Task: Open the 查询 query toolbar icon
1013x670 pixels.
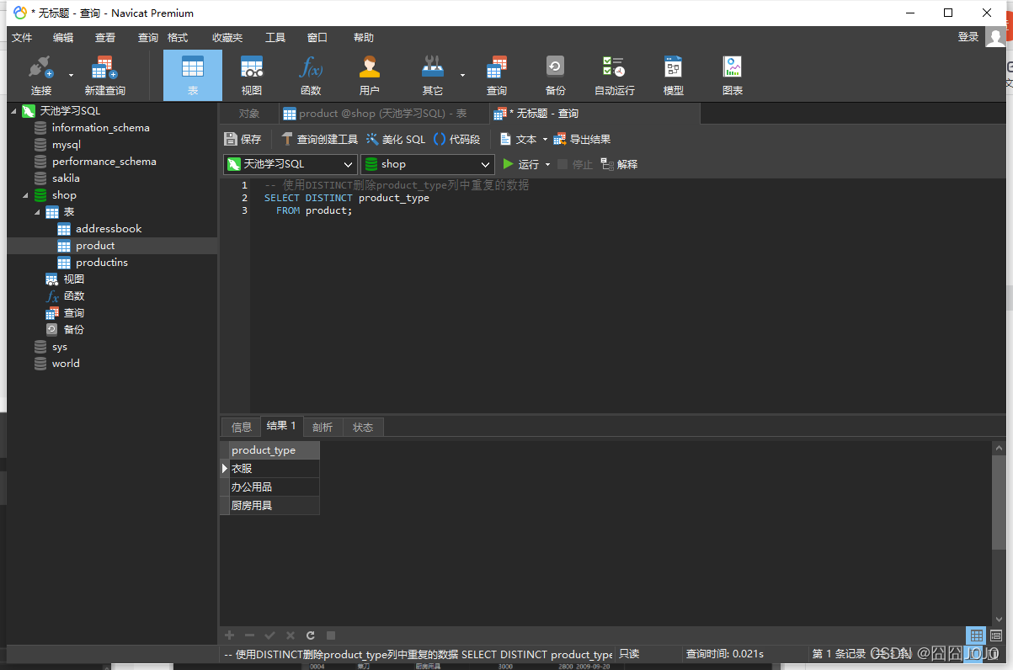Action: click(x=497, y=76)
